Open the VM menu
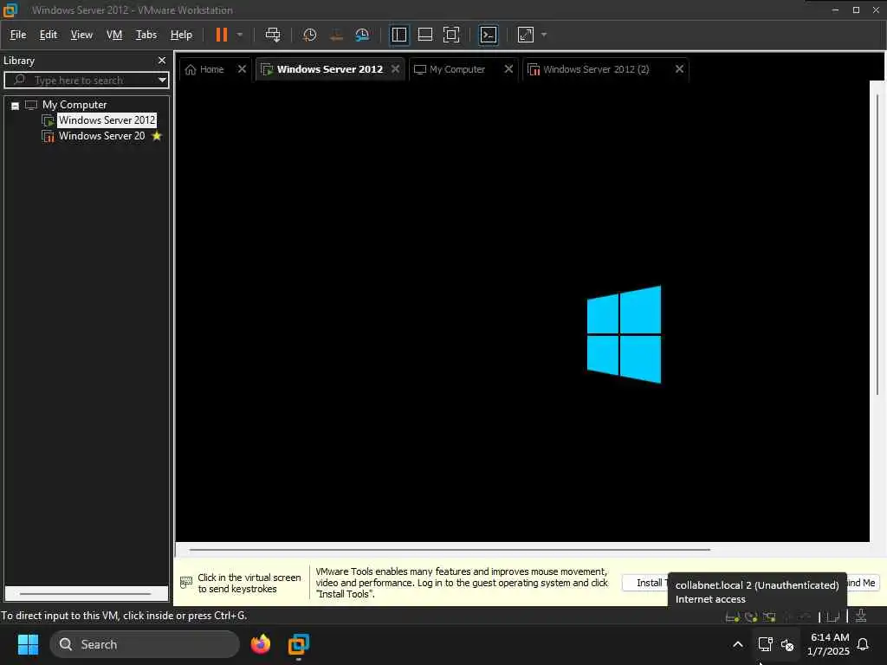The height and width of the screenshot is (665, 887). [x=114, y=35]
